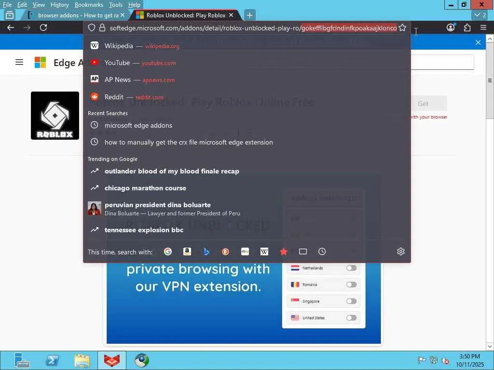
Task: Search this time with eBay
Action: (x=245, y=251)
